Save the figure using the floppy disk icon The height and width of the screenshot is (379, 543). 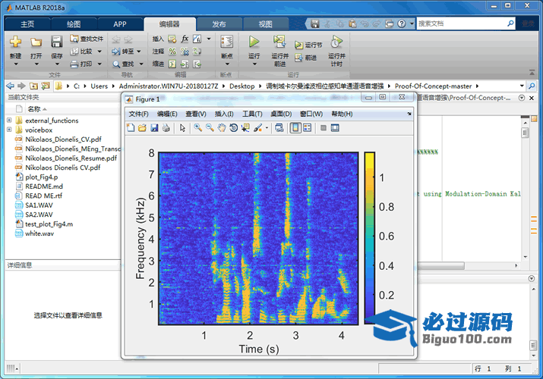154,128
